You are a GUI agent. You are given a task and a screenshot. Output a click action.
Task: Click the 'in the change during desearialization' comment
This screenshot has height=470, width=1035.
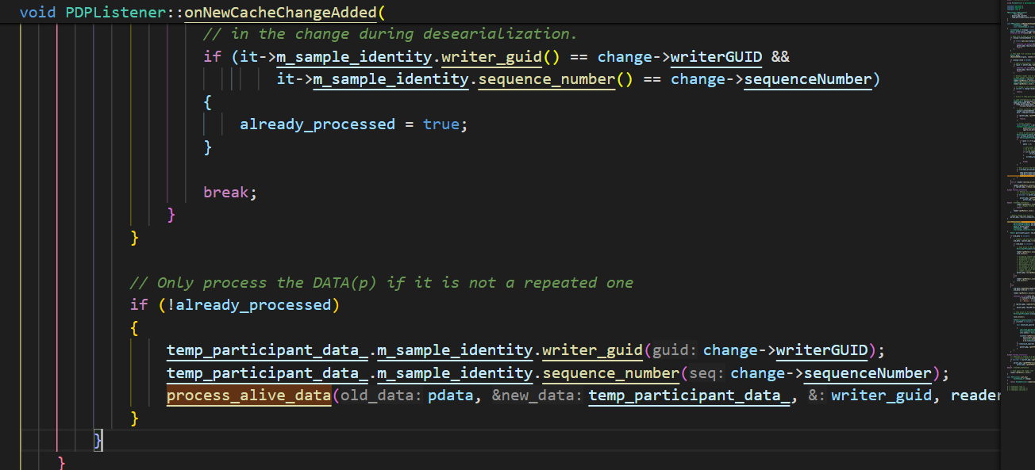pos(390,34)
